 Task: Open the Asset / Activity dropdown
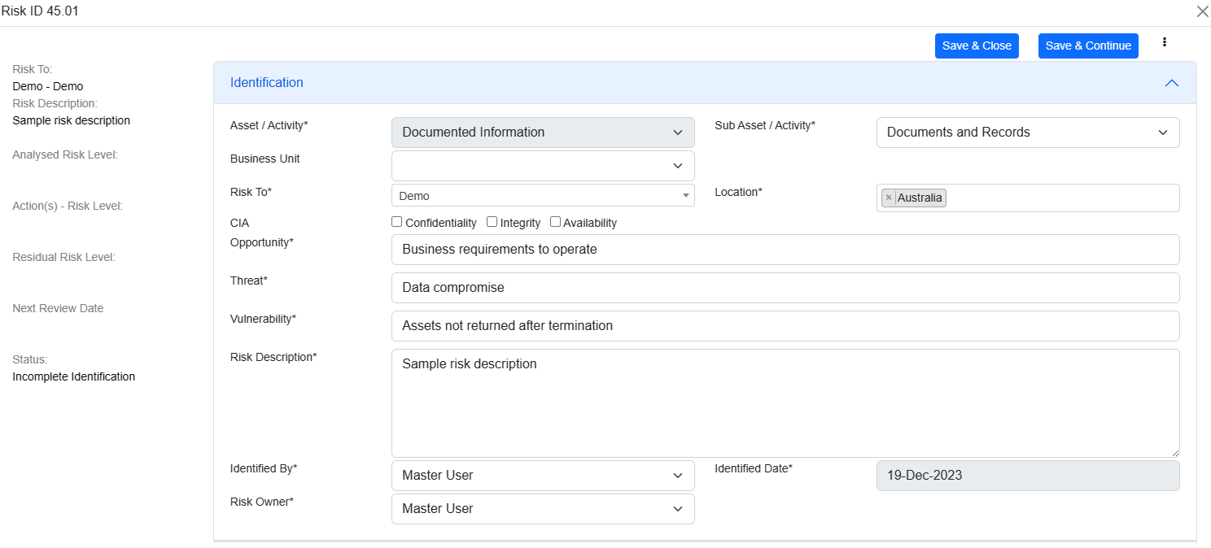coord(543,133)
